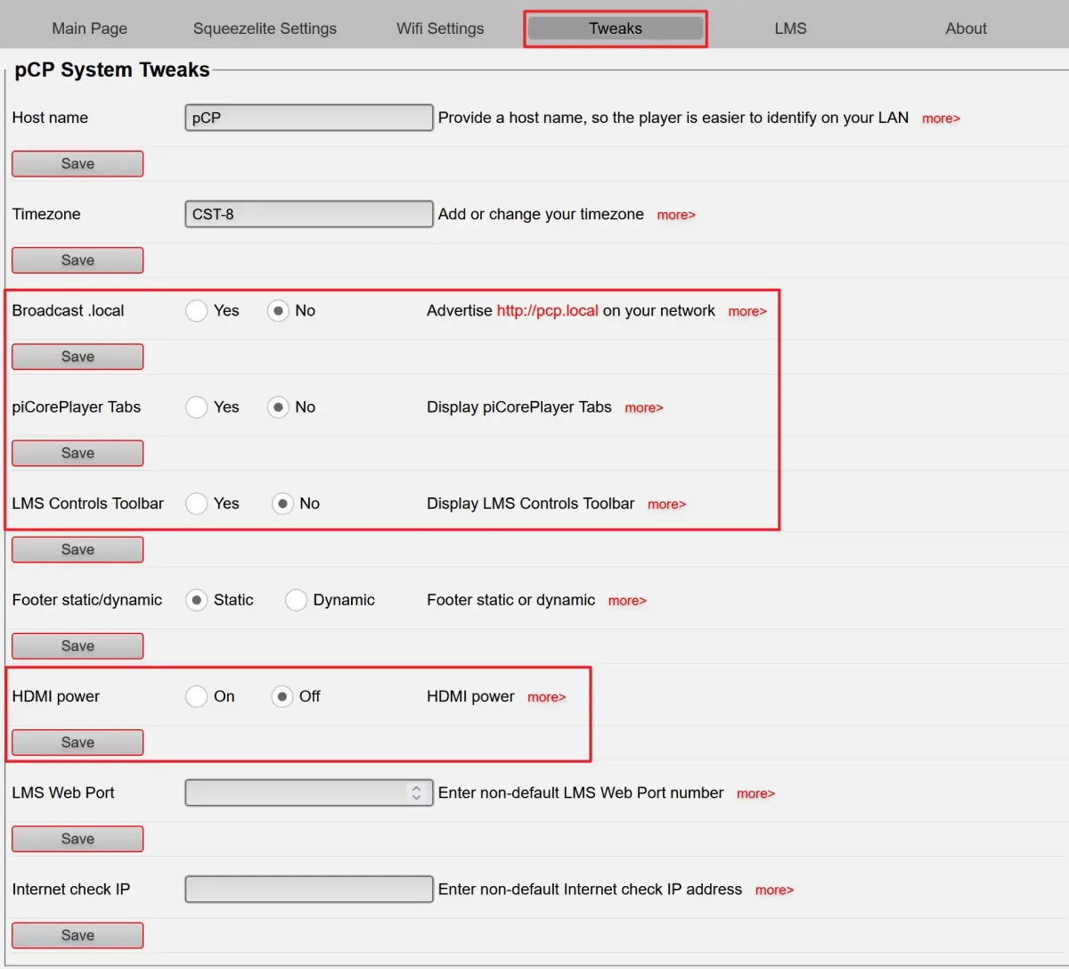
Task: Show more about LMS Web Port number
Action: 756,793
